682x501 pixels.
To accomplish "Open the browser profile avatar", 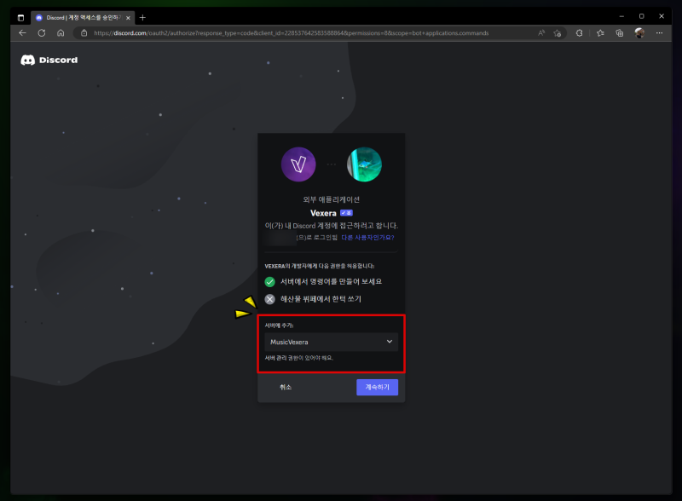I will [x=639, y=33].
